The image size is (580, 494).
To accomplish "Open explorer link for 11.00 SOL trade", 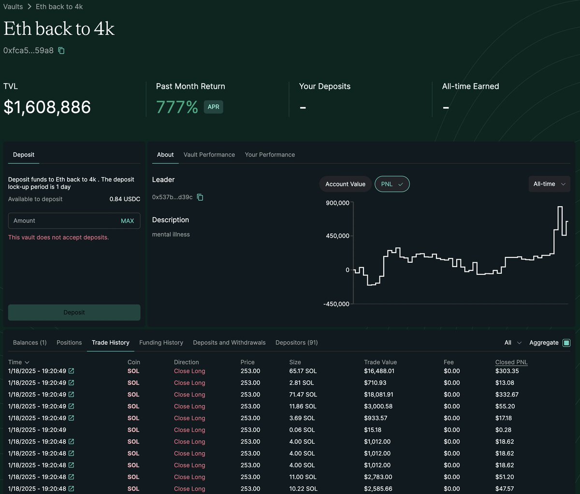I will 72,477.
